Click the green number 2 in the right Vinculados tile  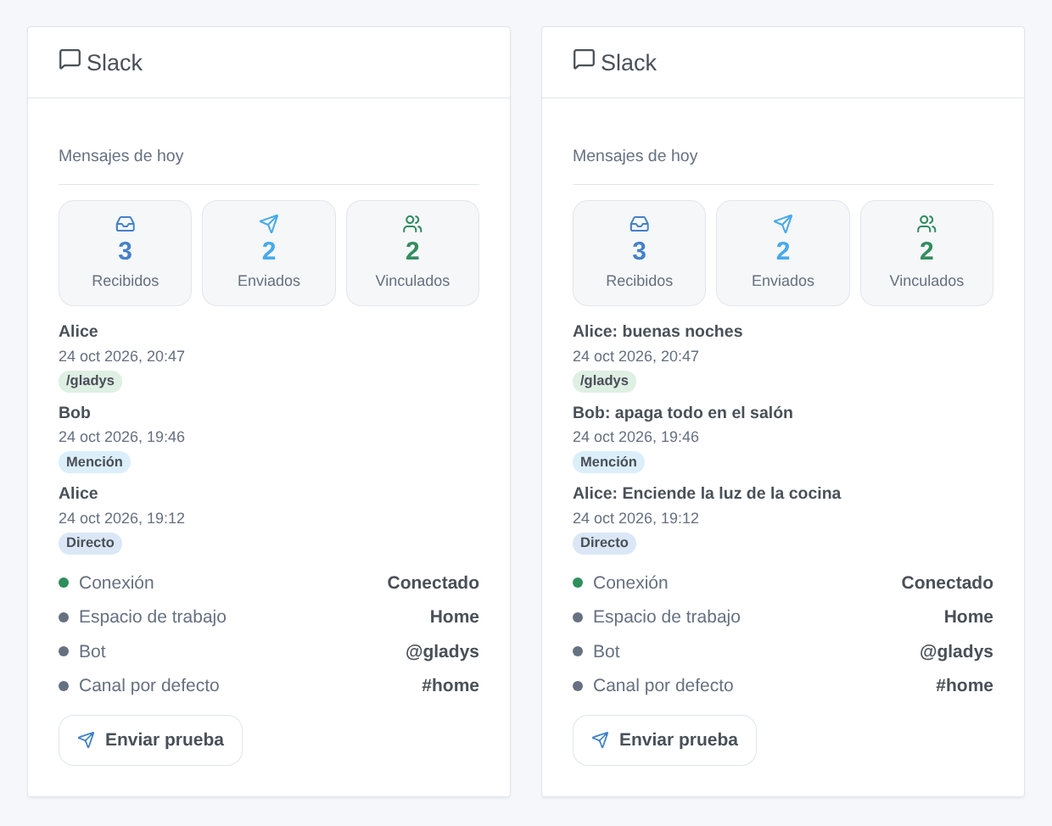click(926, 251)
